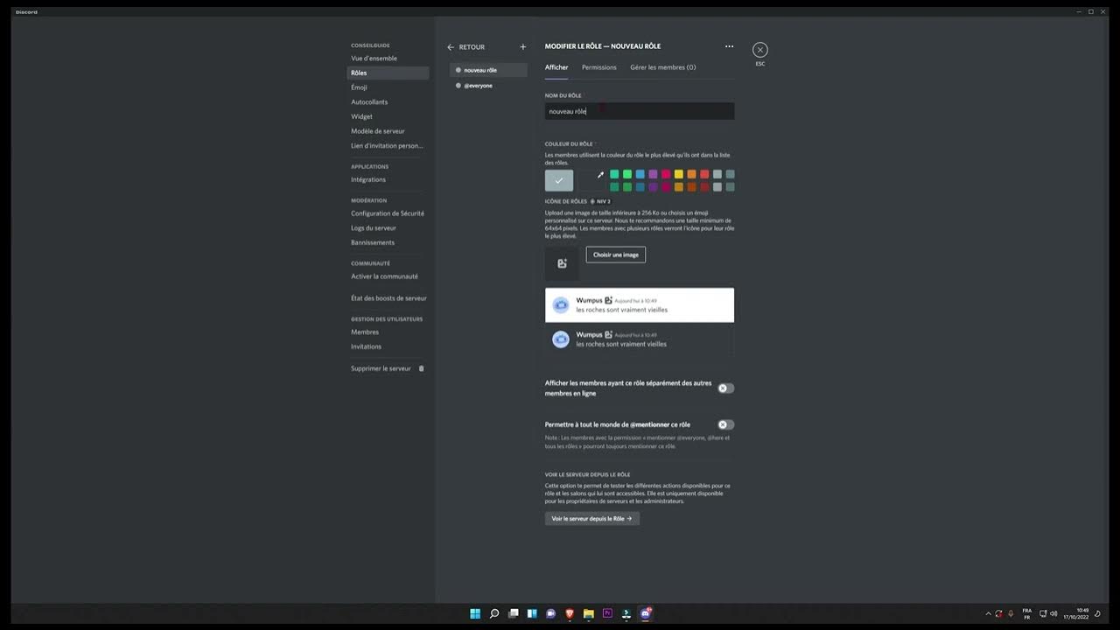The height and width of the screenshot is (630, 1120).
Task: Click Choisir une image button
Action: pos(616,255)
